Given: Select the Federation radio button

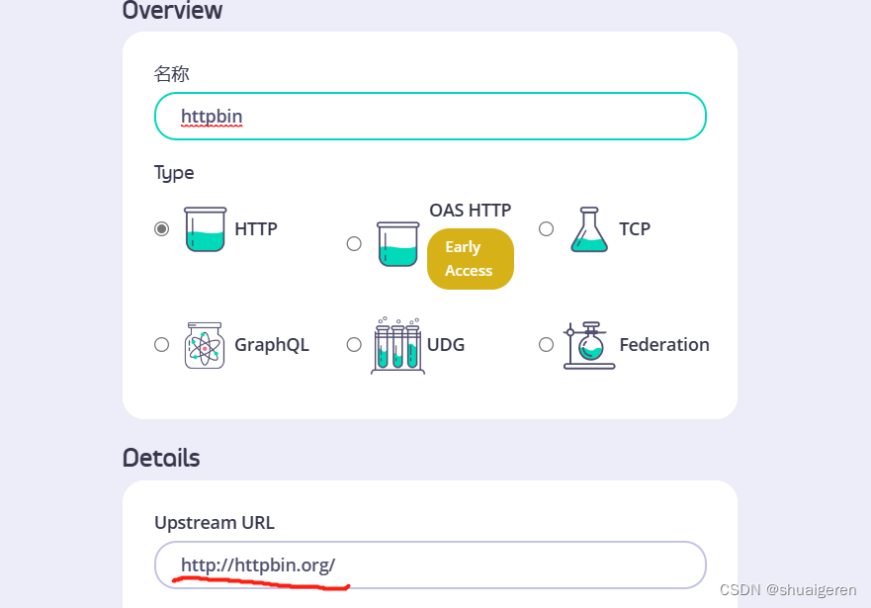Looking at the screenshot, I should pyautogui.click(x=546, y=344).
